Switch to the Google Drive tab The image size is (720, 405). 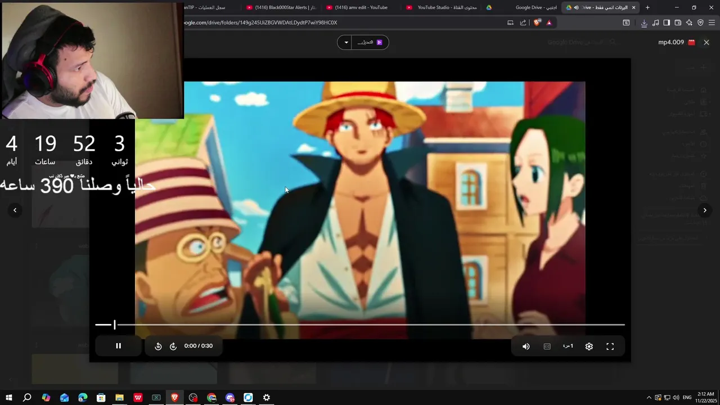tap(521, 7)
